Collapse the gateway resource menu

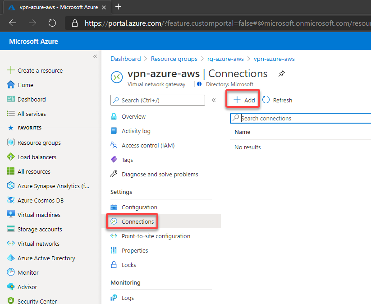tap(214, 100)
